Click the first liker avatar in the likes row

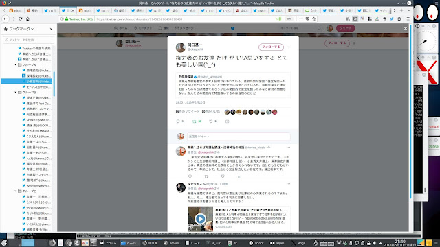tap(227, 112)
